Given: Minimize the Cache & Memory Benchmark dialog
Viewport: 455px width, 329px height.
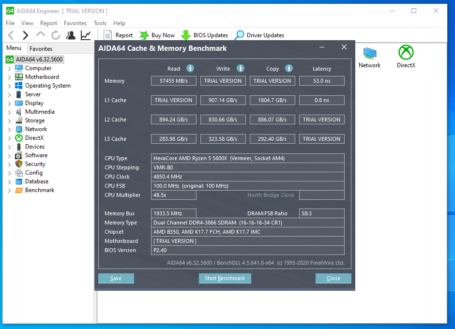Looking at the screenshot, I should (322, 47).
